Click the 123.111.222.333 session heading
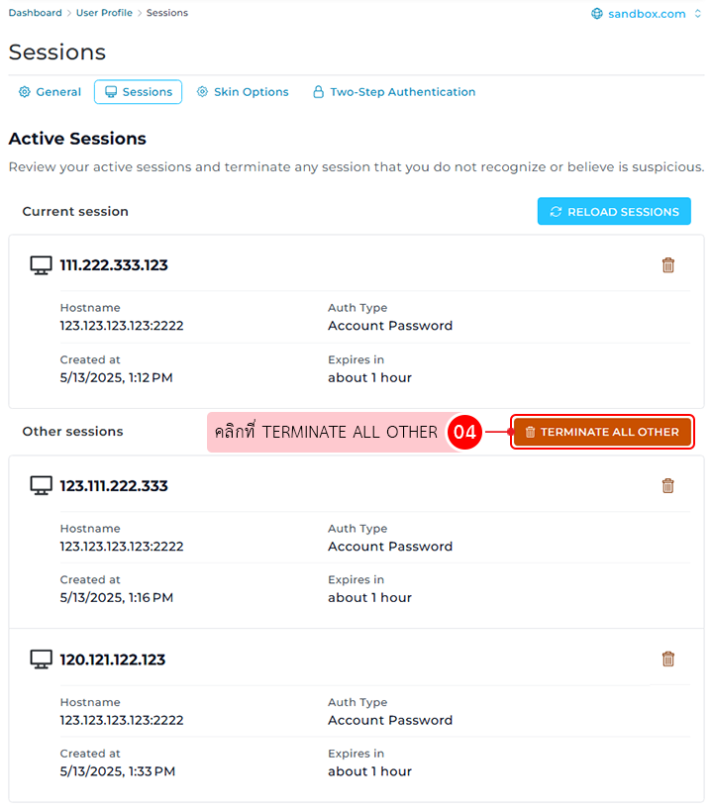The width and height of the screenshot is (713, 811). click(x=114, y=486)
